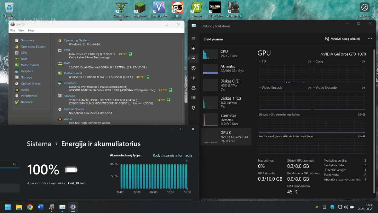Select Call of Duty WWII desktop shortcut
378x213 pixels.
(x=215, y=10)
